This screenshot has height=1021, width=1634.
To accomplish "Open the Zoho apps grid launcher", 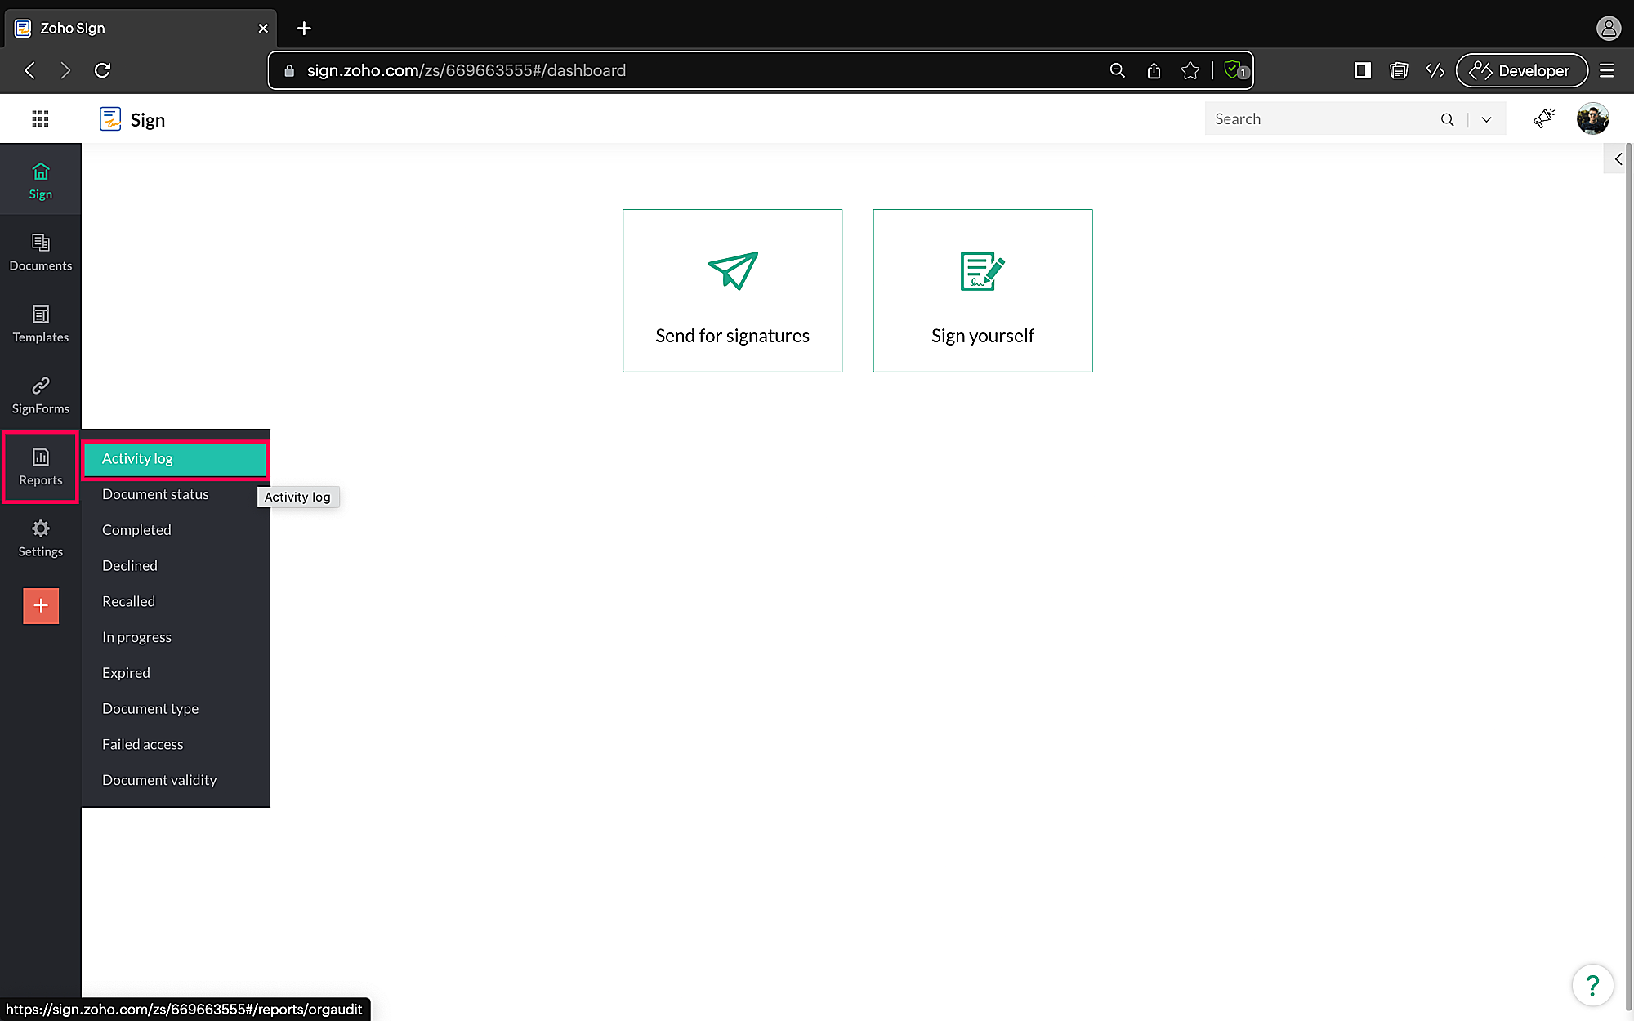I will coord(40,119).
